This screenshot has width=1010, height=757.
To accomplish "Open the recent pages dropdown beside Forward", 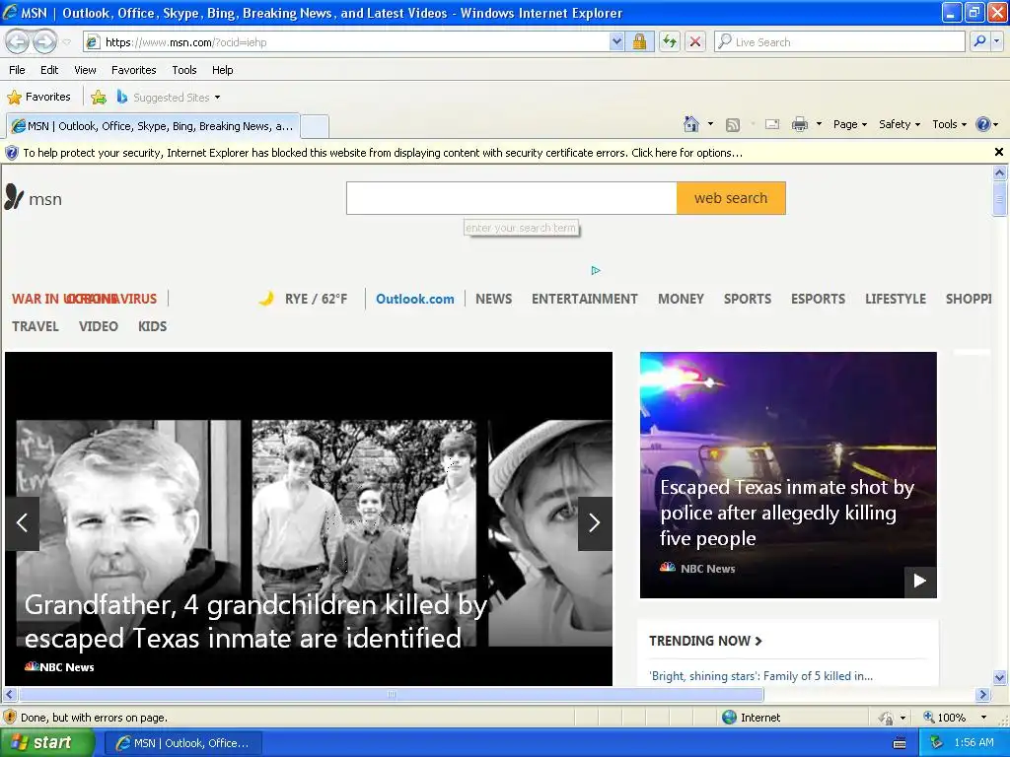I will tap(66, 42).
